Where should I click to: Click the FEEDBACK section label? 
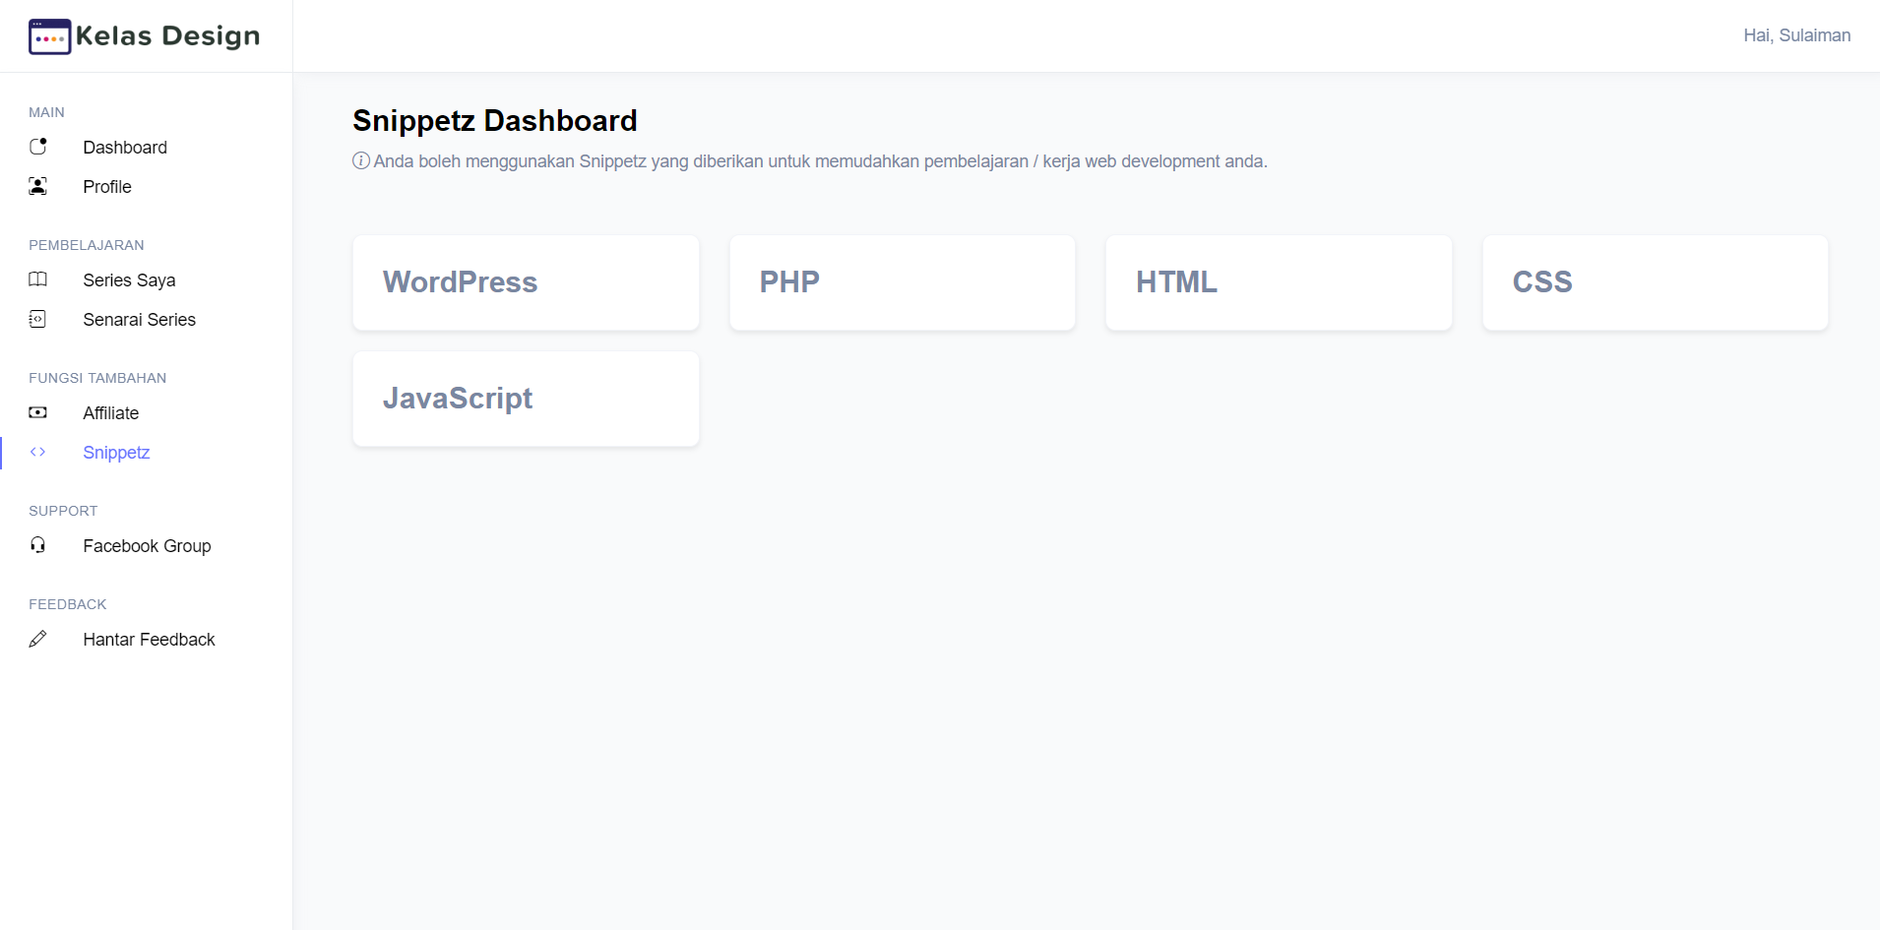(x=68, y=604)
